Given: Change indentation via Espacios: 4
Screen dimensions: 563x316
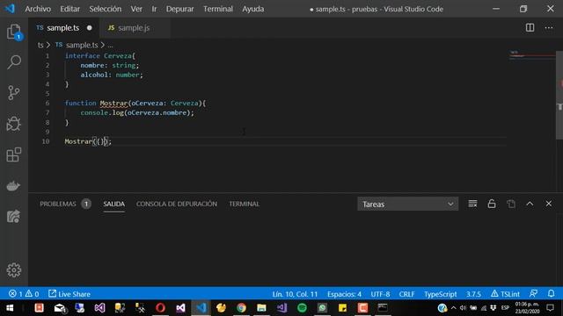Looking at the screenshot, I should pyautogui.click(x=344, y=294).
